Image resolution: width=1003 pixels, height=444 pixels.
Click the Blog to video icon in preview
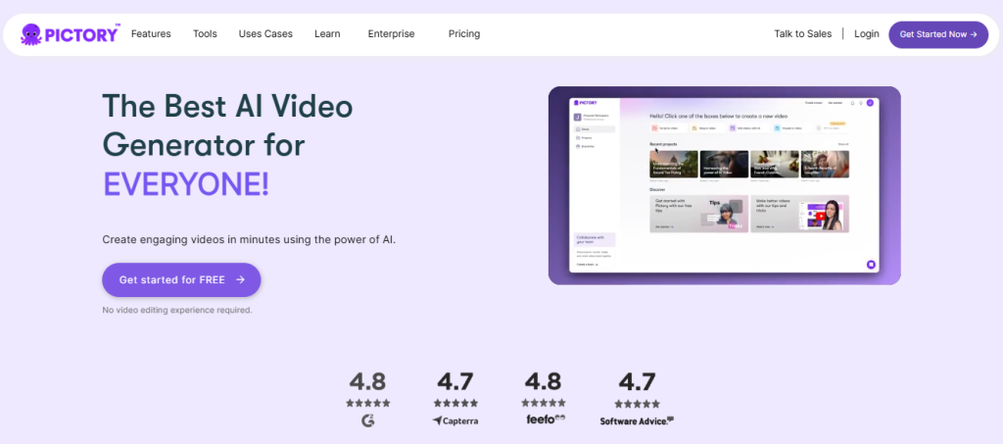[x=694, y=128]
